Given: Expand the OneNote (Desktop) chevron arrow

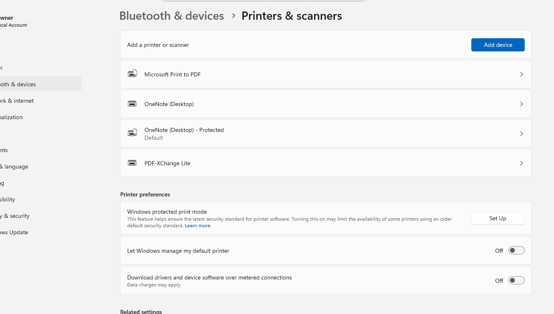Looking at the screenshot, I should [521, 104].
